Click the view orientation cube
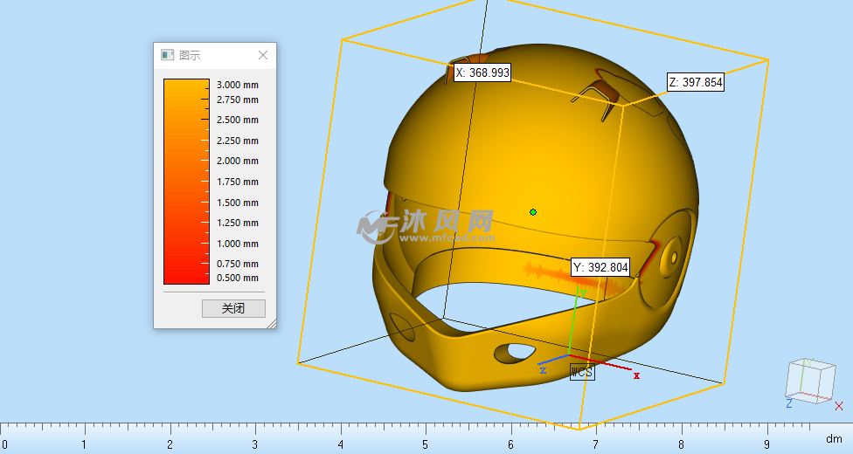853x454 pixels. 810,380
